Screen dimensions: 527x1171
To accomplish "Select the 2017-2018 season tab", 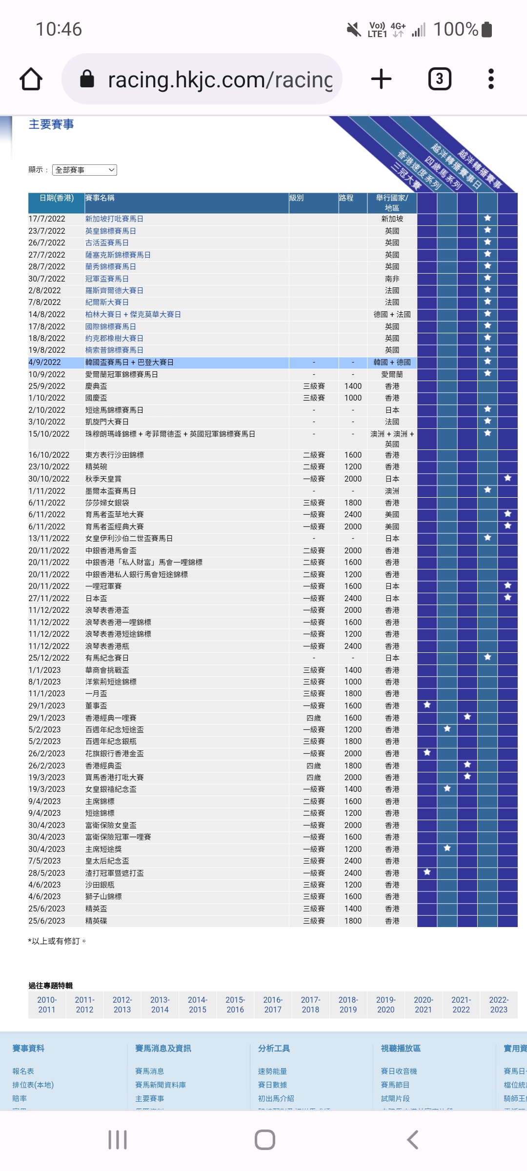I will 310,1005.
